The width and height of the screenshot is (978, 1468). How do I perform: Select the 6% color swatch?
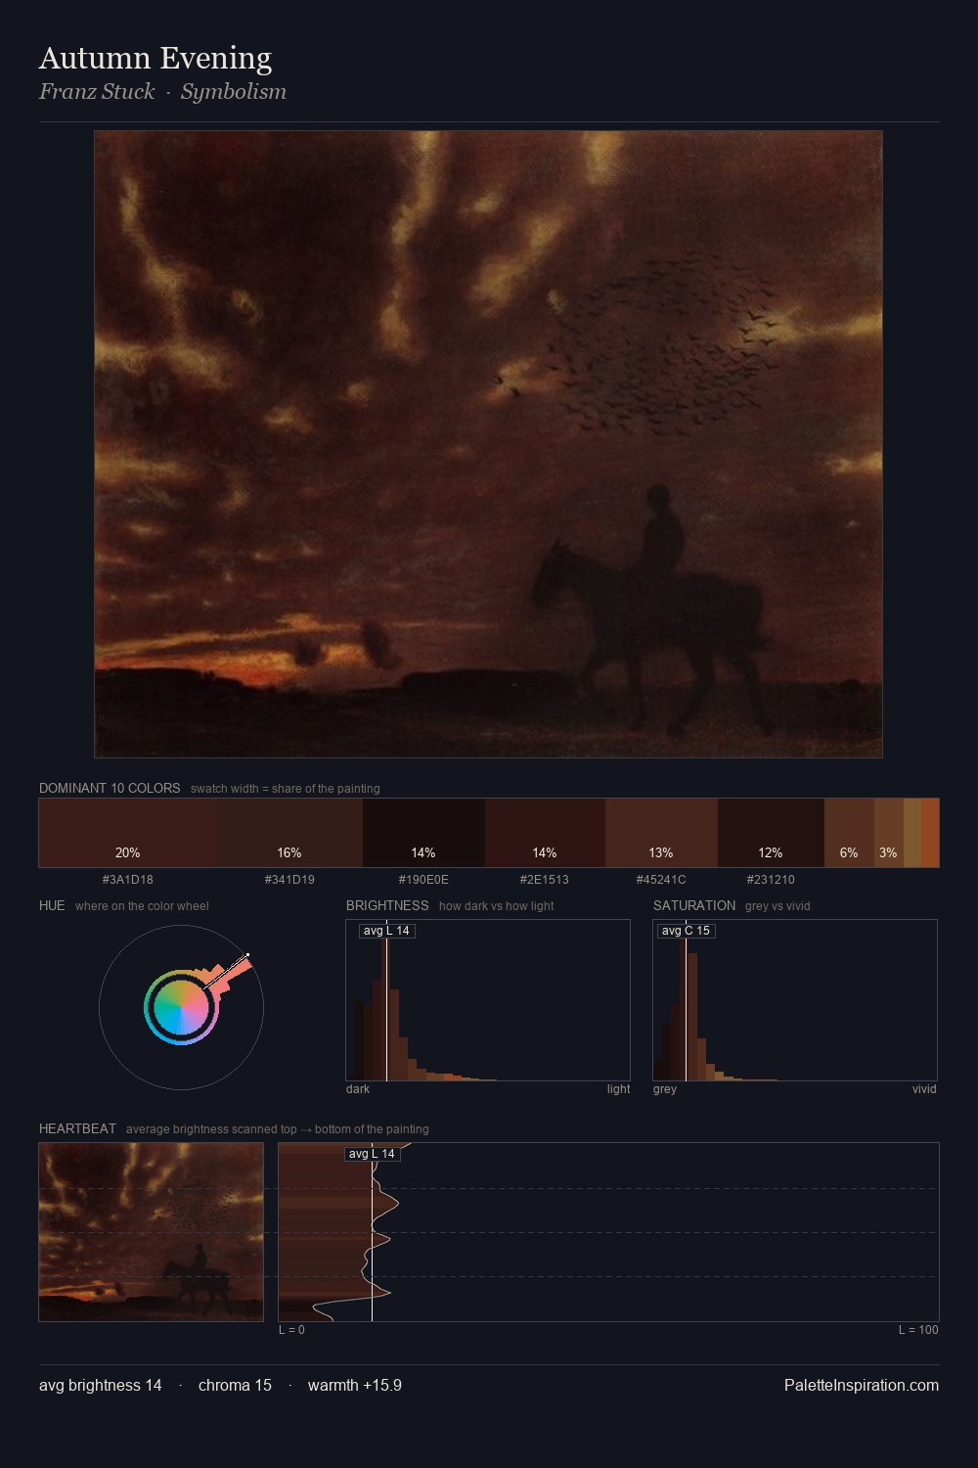coord(849,833)
